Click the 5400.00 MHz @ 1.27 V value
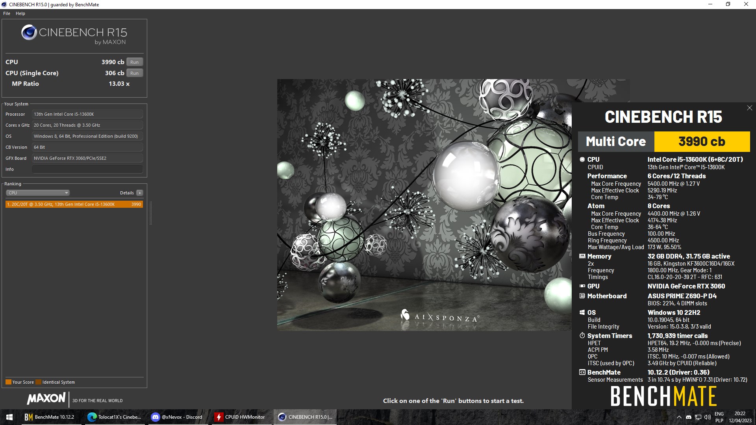This screenshot has width=756, height=425. [674, 184]
